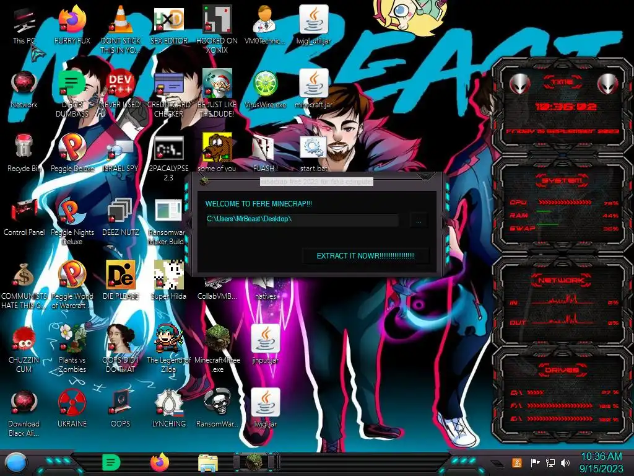Screen dimensions: 634x476
Task: Click the browse ... button in extractor
Action: point(419,221)
